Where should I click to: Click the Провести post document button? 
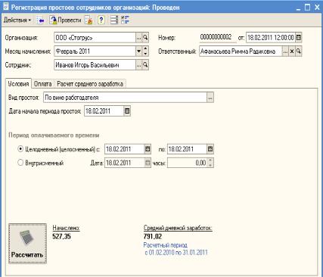pos(65,20)
